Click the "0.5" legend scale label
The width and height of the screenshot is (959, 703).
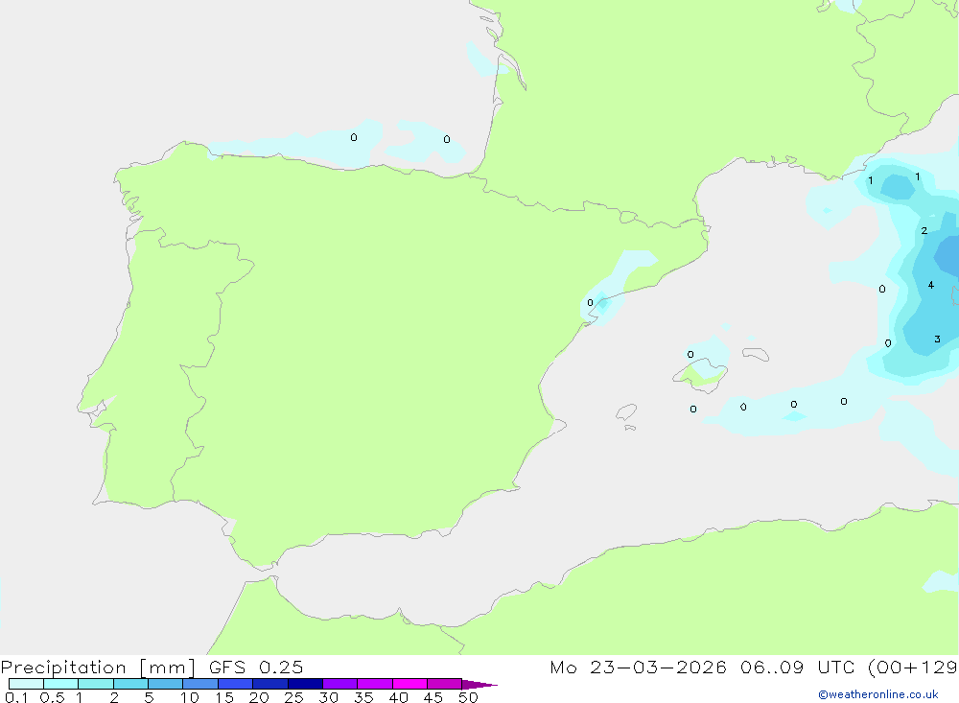point(52,697)
